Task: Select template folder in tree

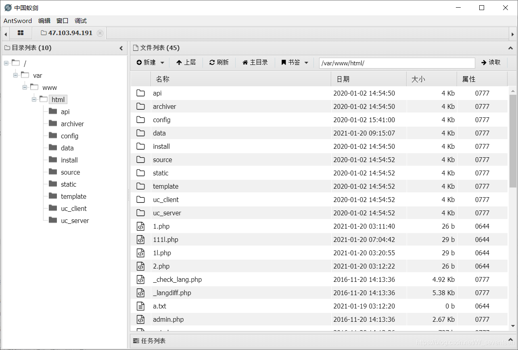Action: pyautogui.click(x=73, y=196)
